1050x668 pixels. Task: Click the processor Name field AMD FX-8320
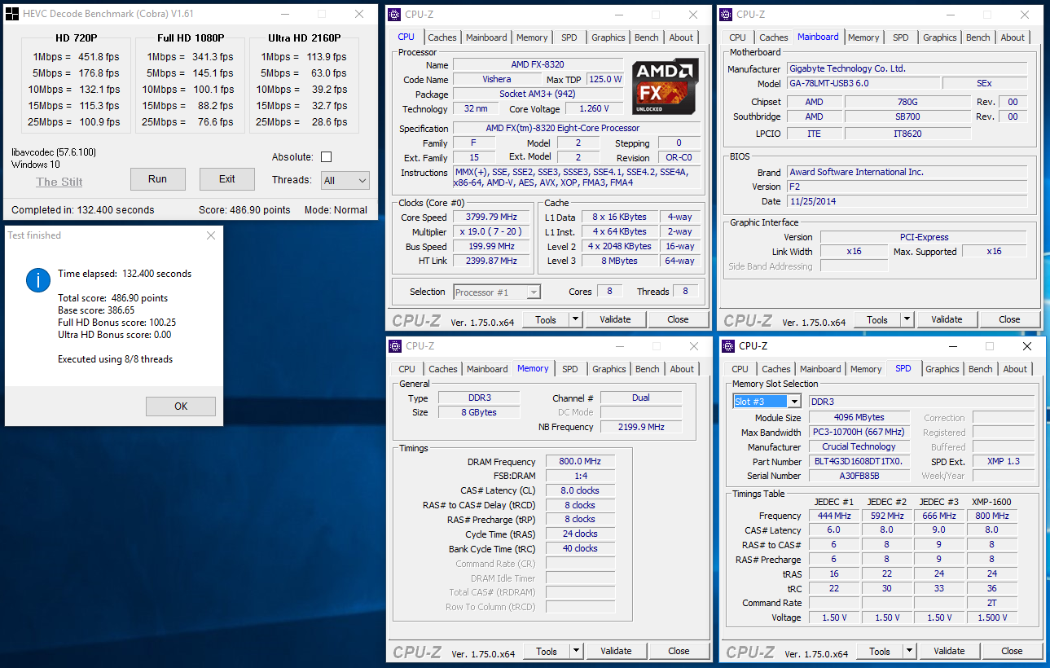coord(538,64)
